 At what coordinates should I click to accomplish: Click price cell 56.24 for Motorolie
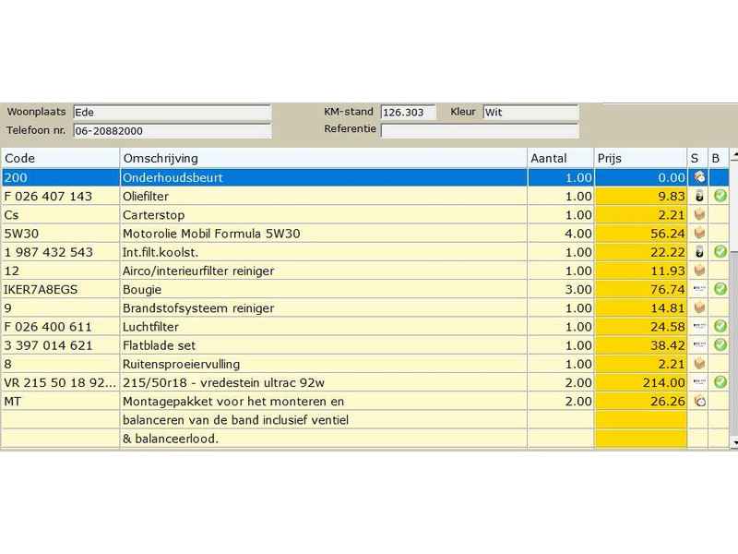[640, 234]
